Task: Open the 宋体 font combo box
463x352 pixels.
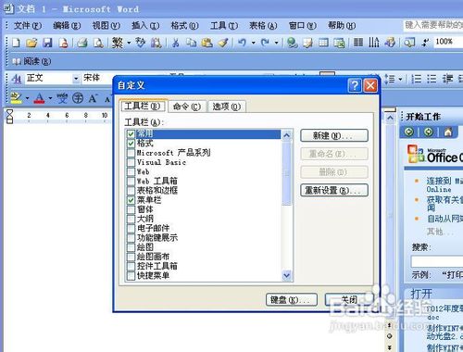Action: point(97,79)
